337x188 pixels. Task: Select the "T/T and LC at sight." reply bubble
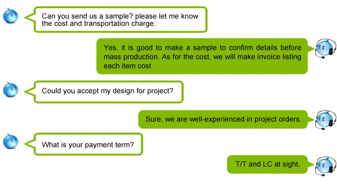point(268,164)
